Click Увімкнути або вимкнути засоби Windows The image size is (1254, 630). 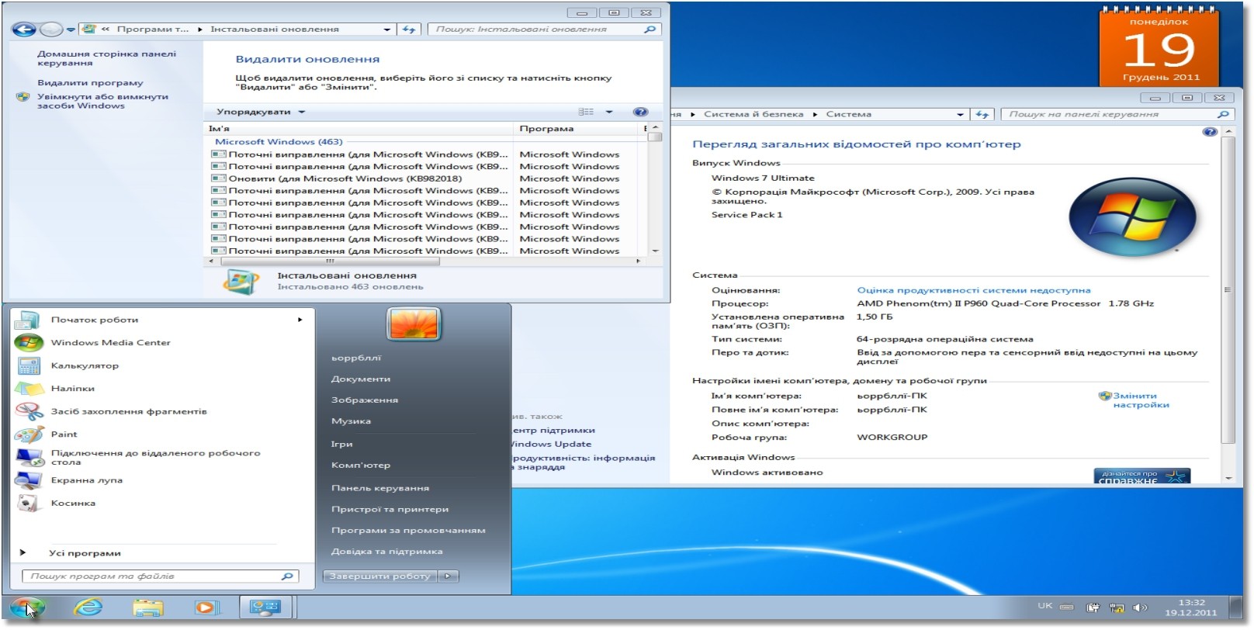(x=102, y=101)
